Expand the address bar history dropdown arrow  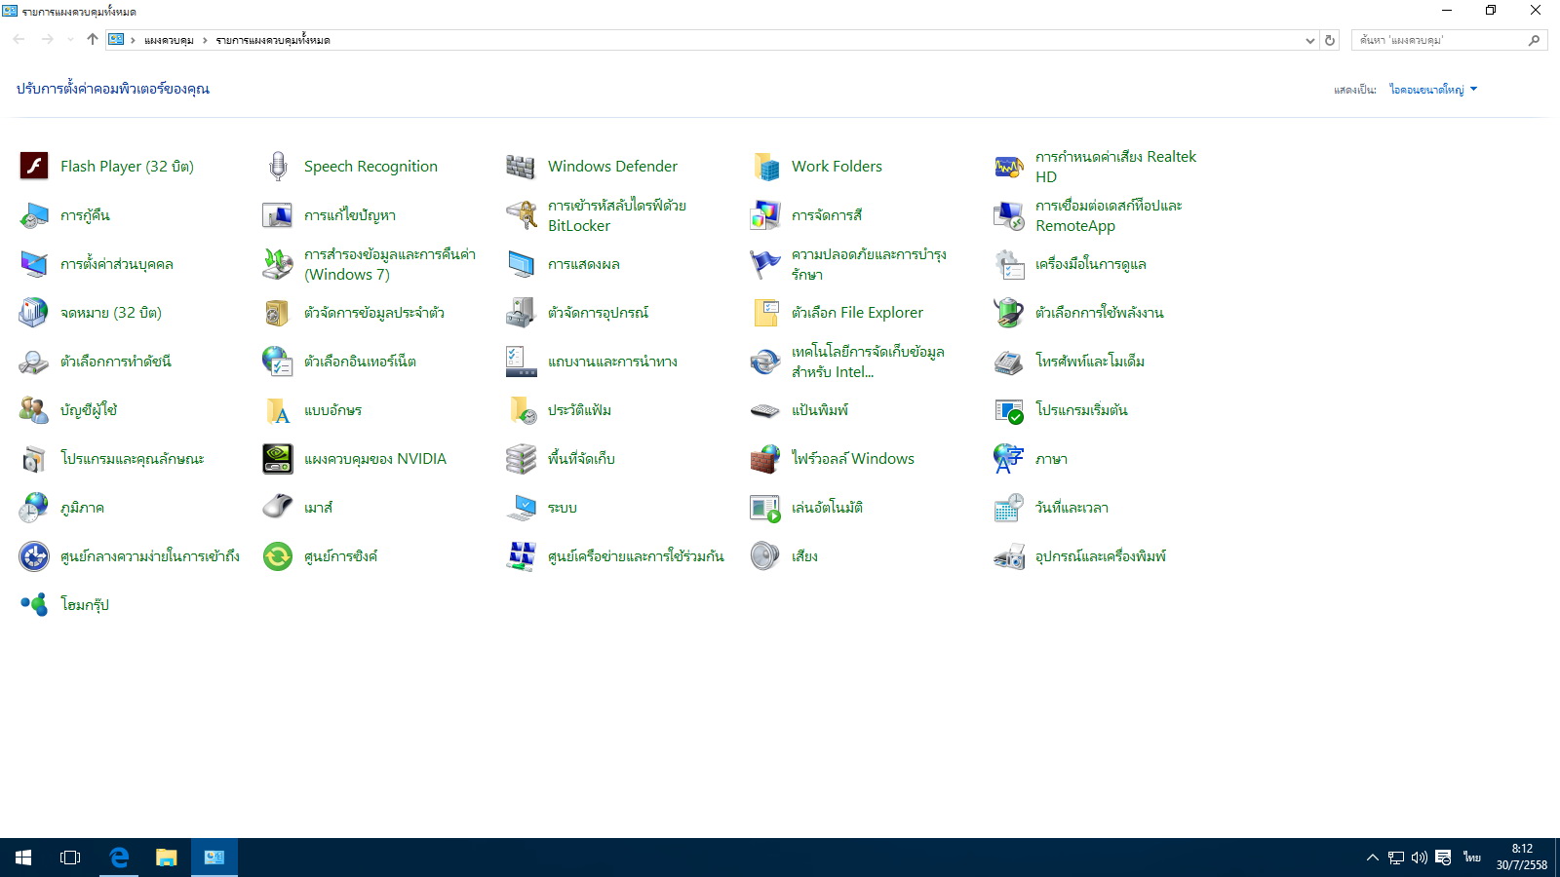coord(1309,40)
